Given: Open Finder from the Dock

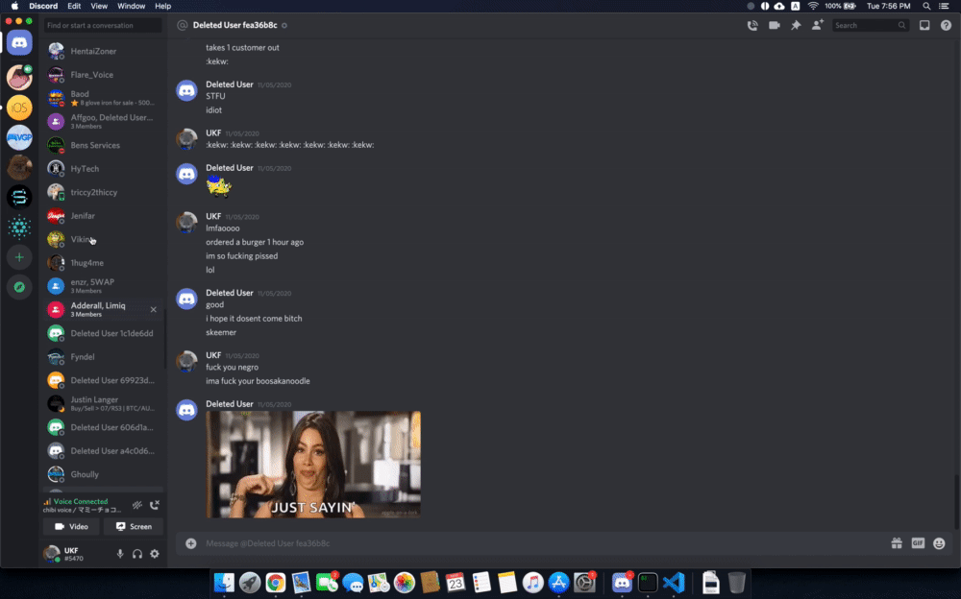Looking at the screenshot, I should (x=224, y=583).
